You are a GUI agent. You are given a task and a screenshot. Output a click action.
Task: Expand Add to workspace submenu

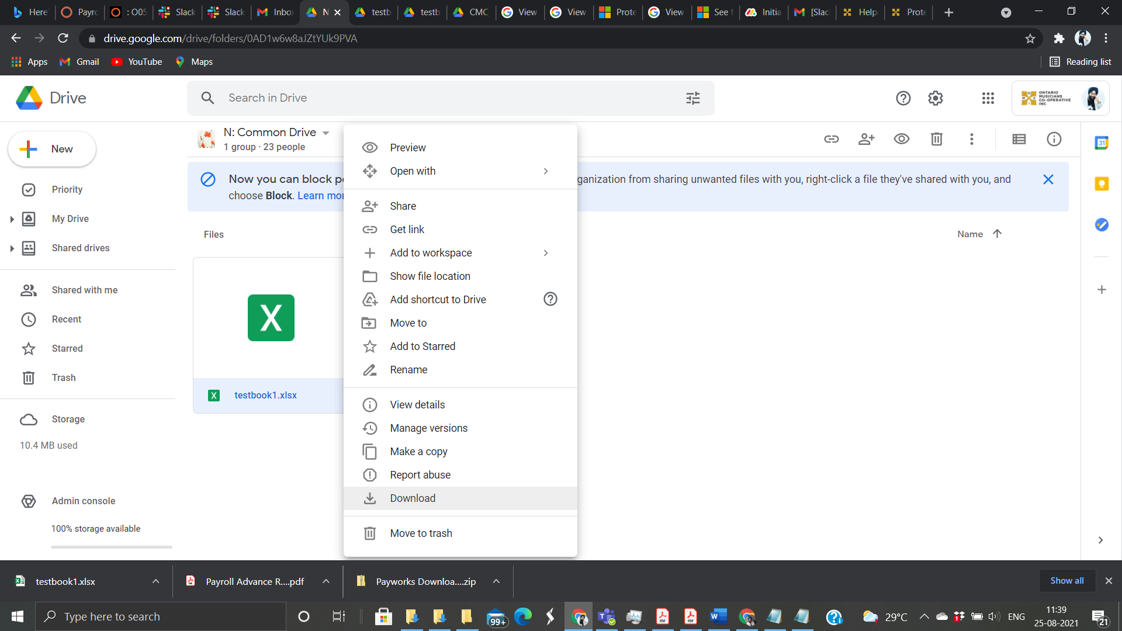(460, 253)
